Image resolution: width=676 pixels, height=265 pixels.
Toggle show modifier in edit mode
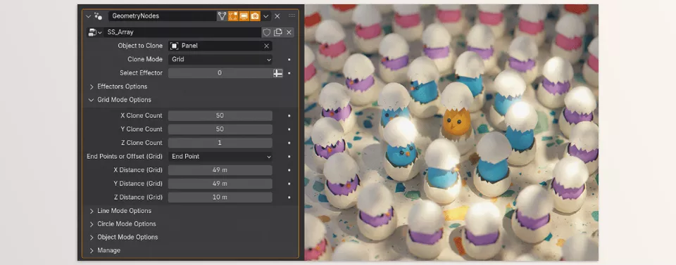tap(233, 16)
